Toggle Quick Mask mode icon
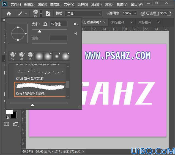Image resolution: width=175 pixels, height=155 pixels. click(6, 124)
